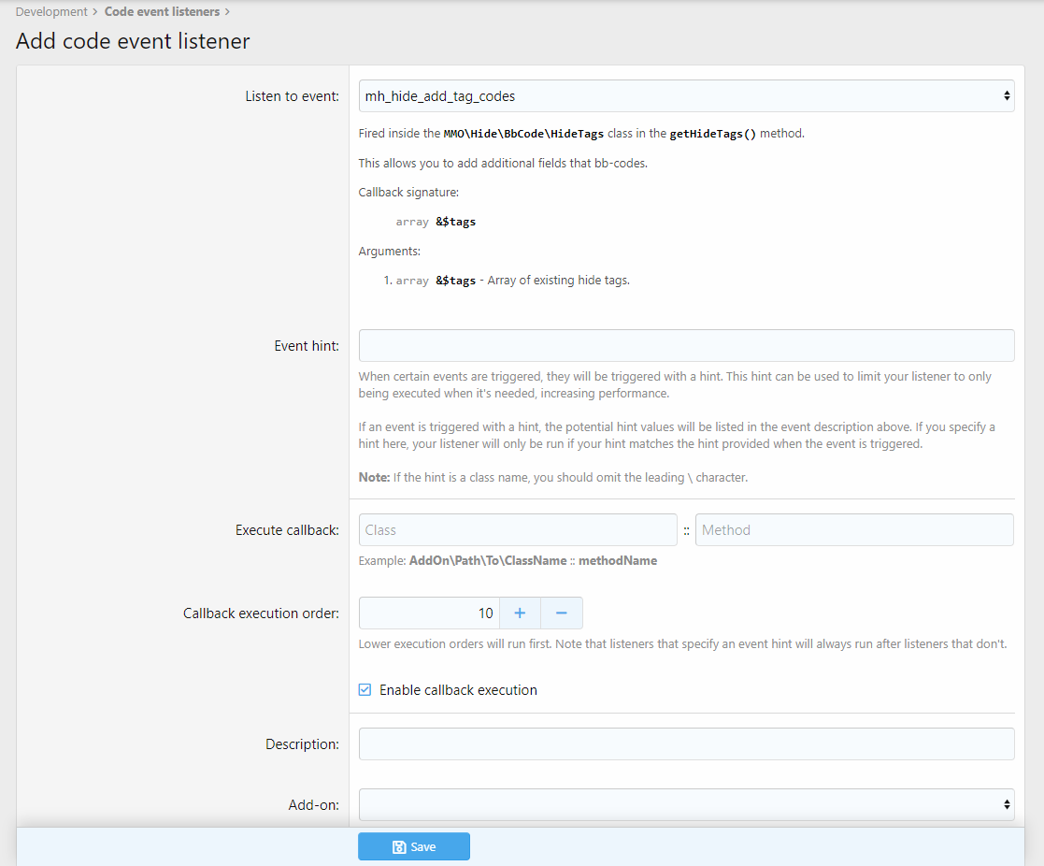Open the 'Listen to event' dropdown

coord(686,95)
